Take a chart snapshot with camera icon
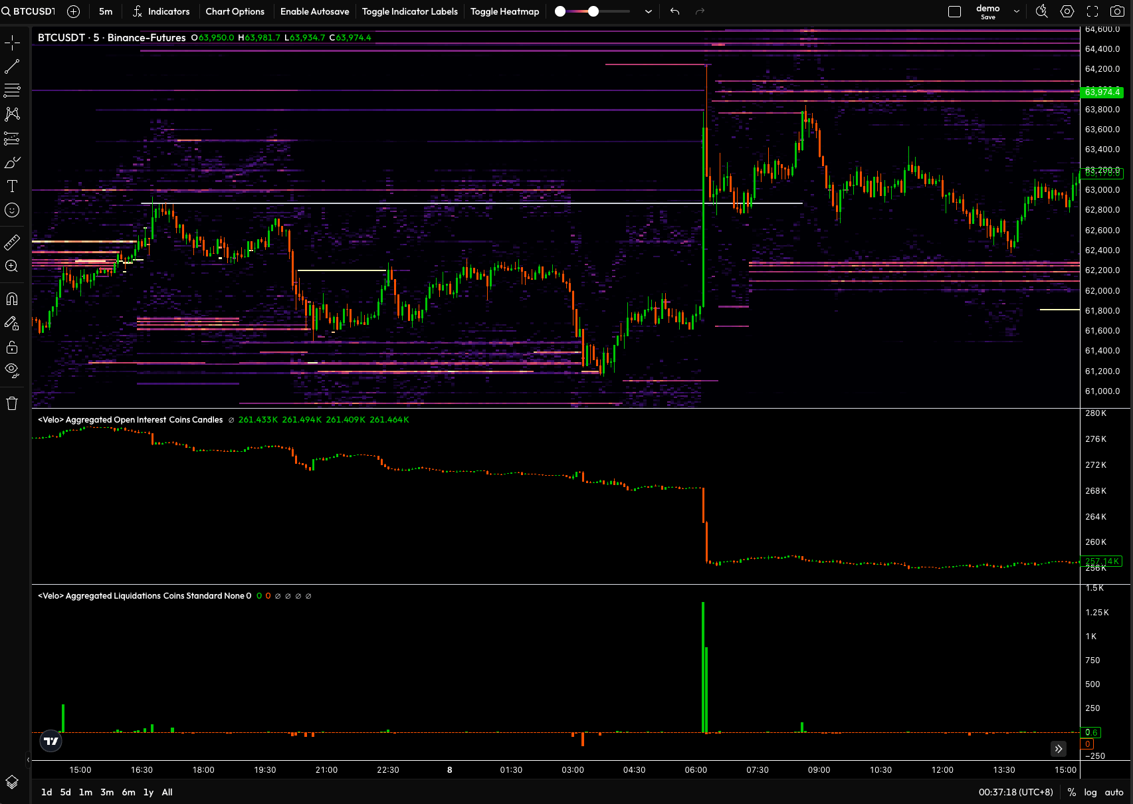Viewport: 1133px width, 804px height. click(1117, 11)
